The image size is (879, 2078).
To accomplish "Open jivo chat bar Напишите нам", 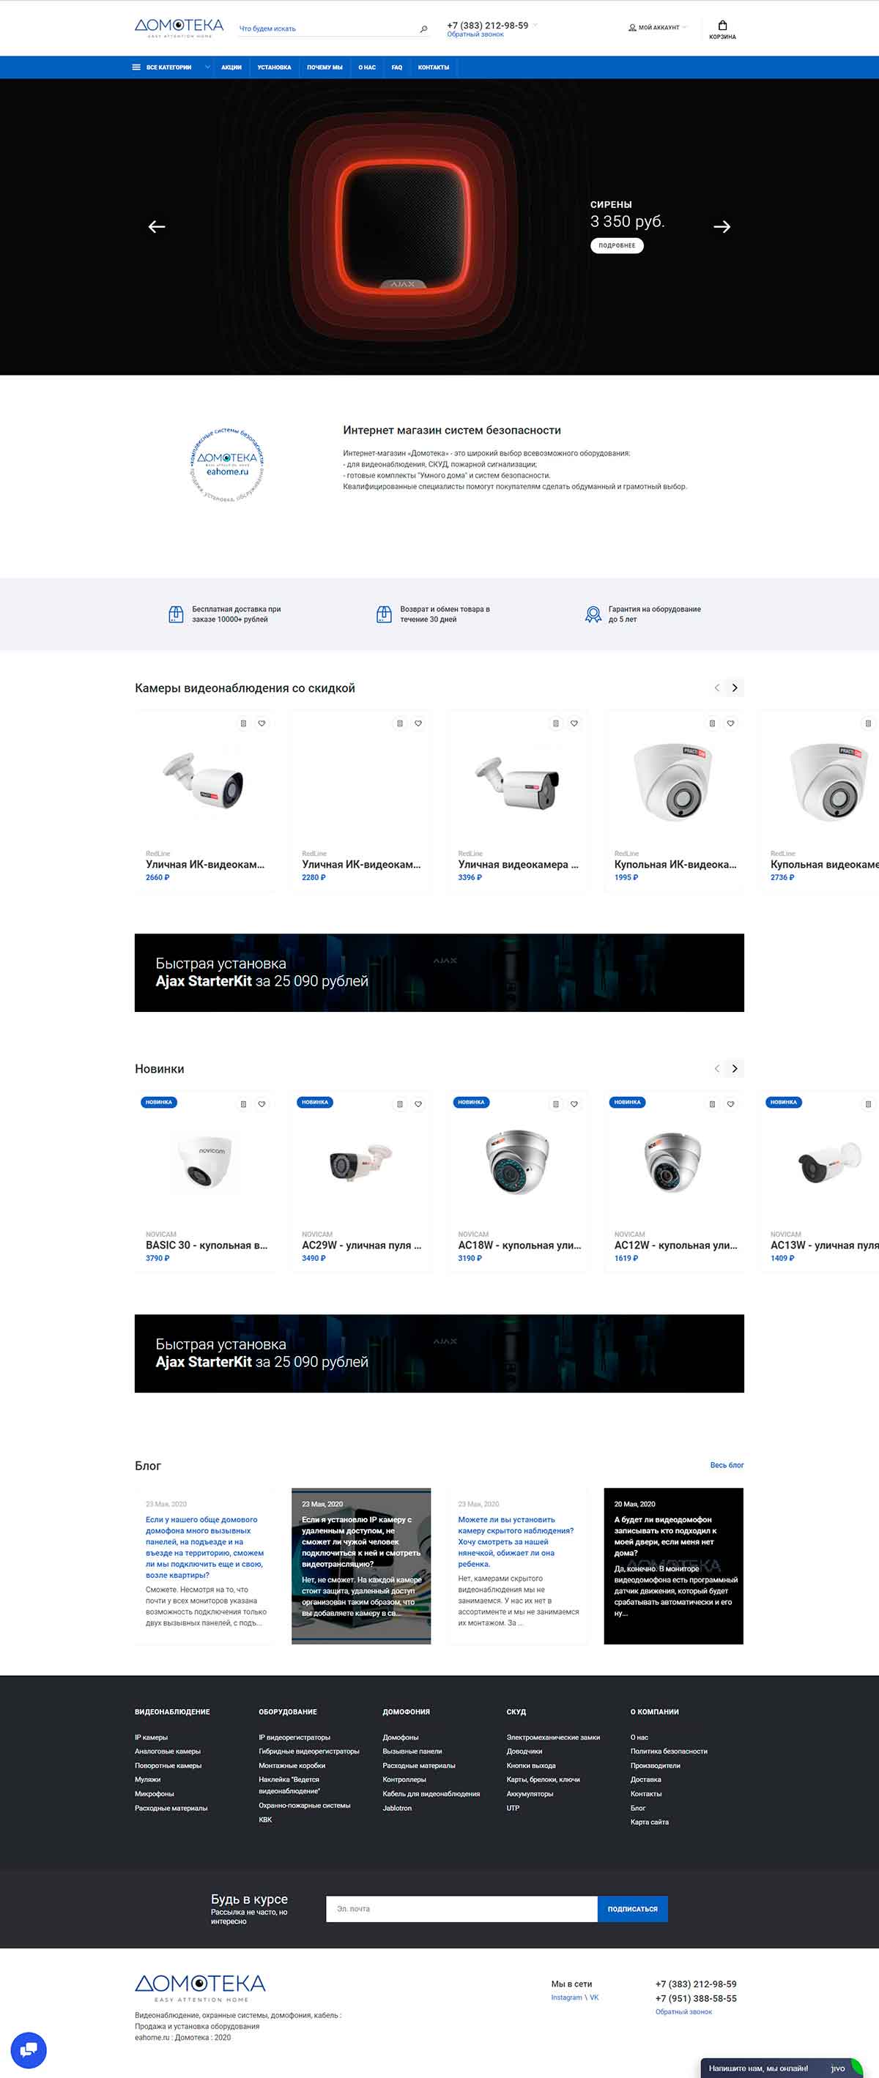I will coord(782,2068).
